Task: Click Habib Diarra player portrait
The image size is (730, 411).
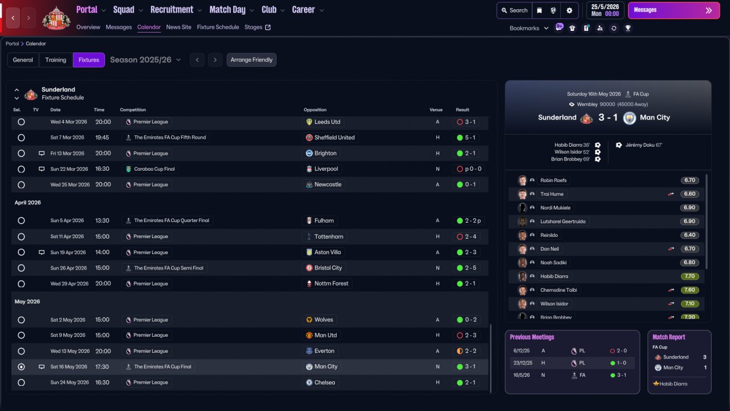Action: pos(522,276)
